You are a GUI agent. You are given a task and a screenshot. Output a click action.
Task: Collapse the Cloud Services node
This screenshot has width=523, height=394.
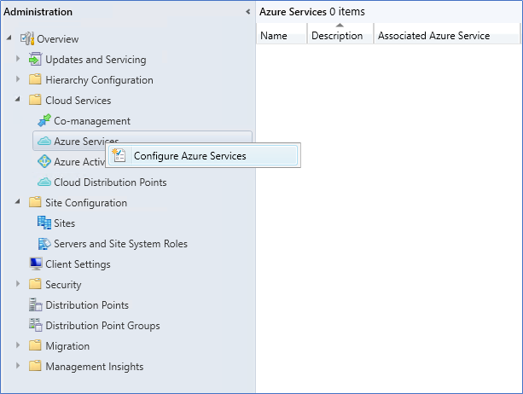18,99
